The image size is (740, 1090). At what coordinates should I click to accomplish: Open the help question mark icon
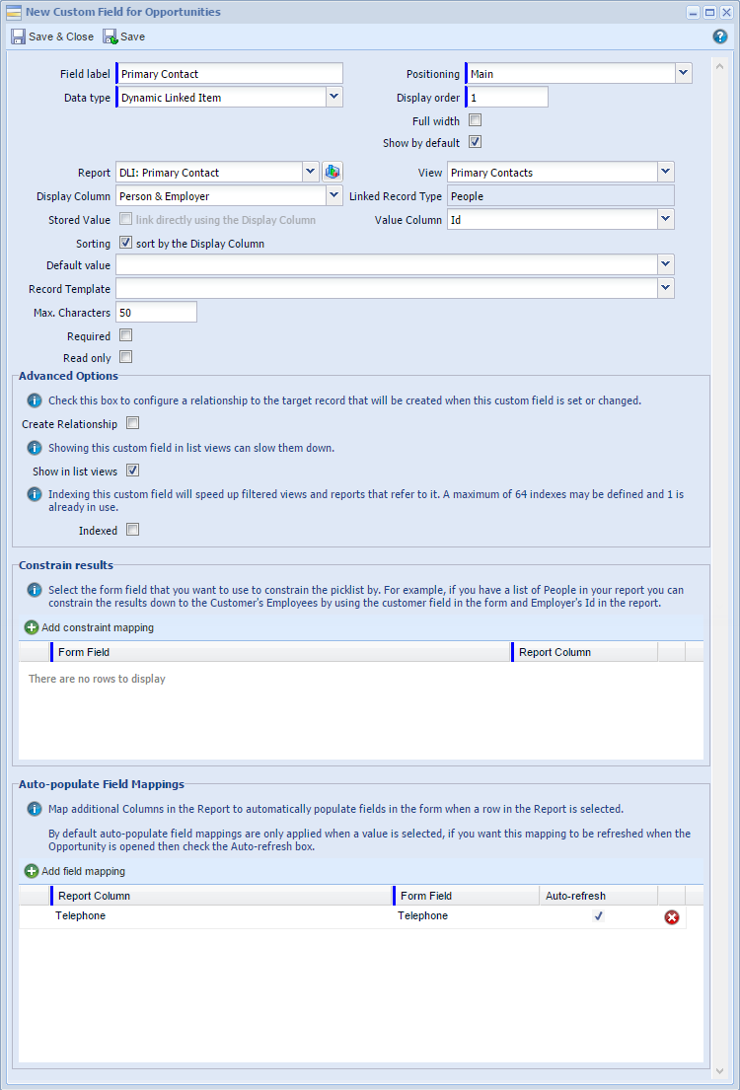[x=720, y=36]
